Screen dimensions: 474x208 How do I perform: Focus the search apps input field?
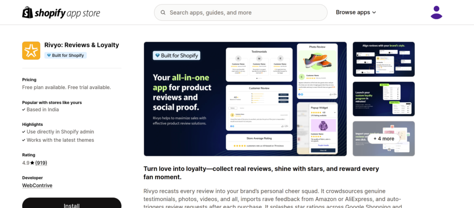241,12
